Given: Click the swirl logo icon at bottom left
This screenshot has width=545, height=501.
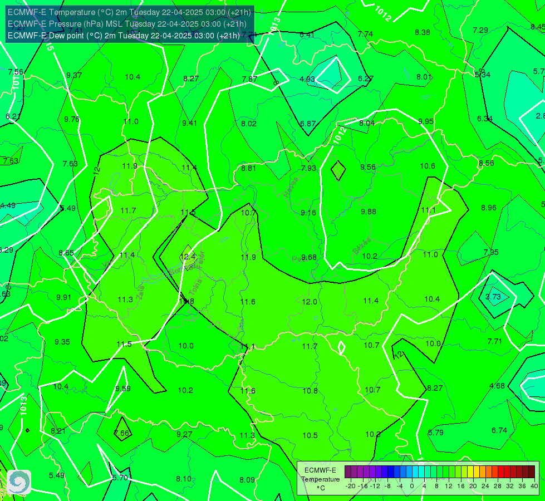Looking at the screenshot, I should pyautogui.click(x=19, y=482).
